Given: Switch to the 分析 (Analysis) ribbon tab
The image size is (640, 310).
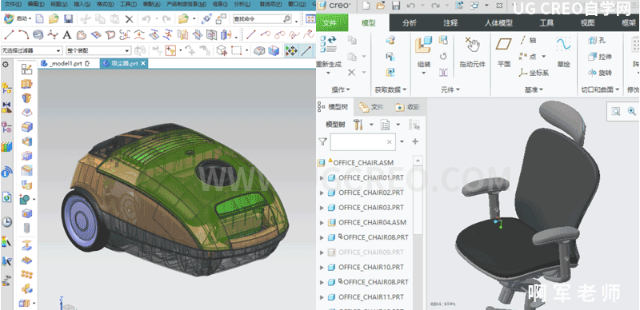Looking at the screenshot, I should click(410, 23).
